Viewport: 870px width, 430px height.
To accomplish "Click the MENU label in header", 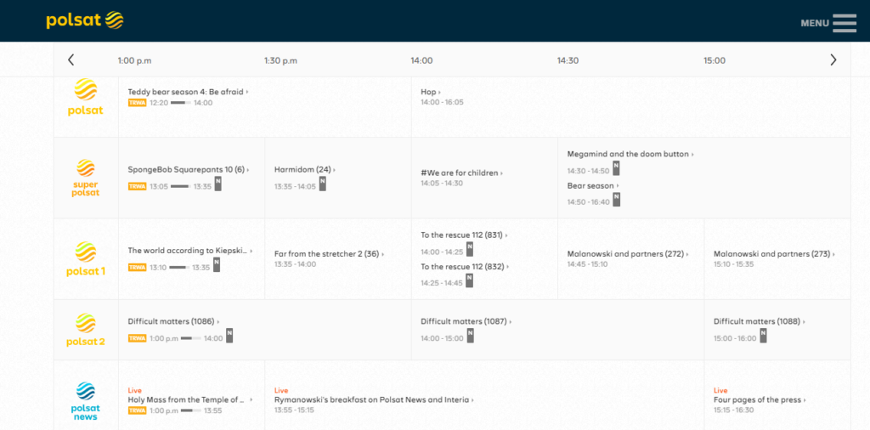I will [x=815, y=23].
